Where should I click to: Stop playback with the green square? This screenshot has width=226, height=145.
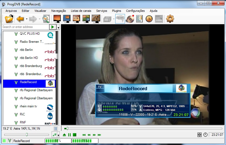pos(74,135)
